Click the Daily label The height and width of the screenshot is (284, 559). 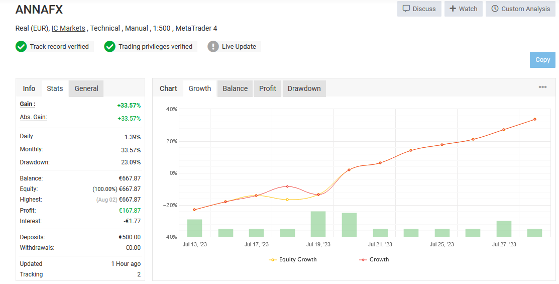(27, 136)
